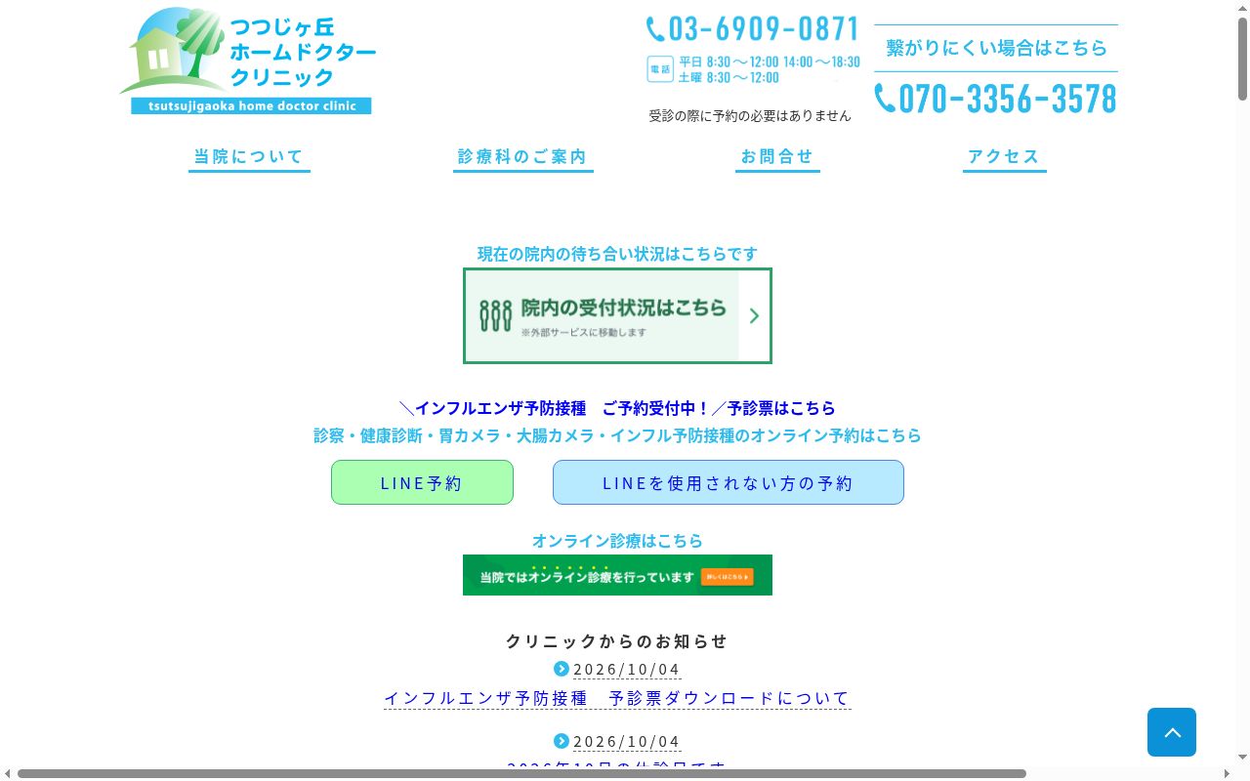This screenshot has height=781, width=1250.
Task: Click the phone icon beside 070-3356-3578
Action: (885, 99)
